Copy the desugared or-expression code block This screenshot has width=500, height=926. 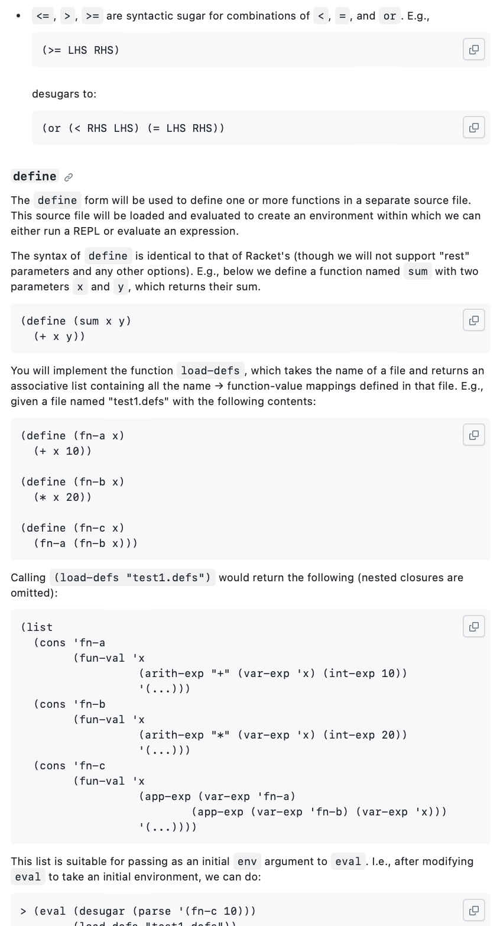(x=474, y=128)
